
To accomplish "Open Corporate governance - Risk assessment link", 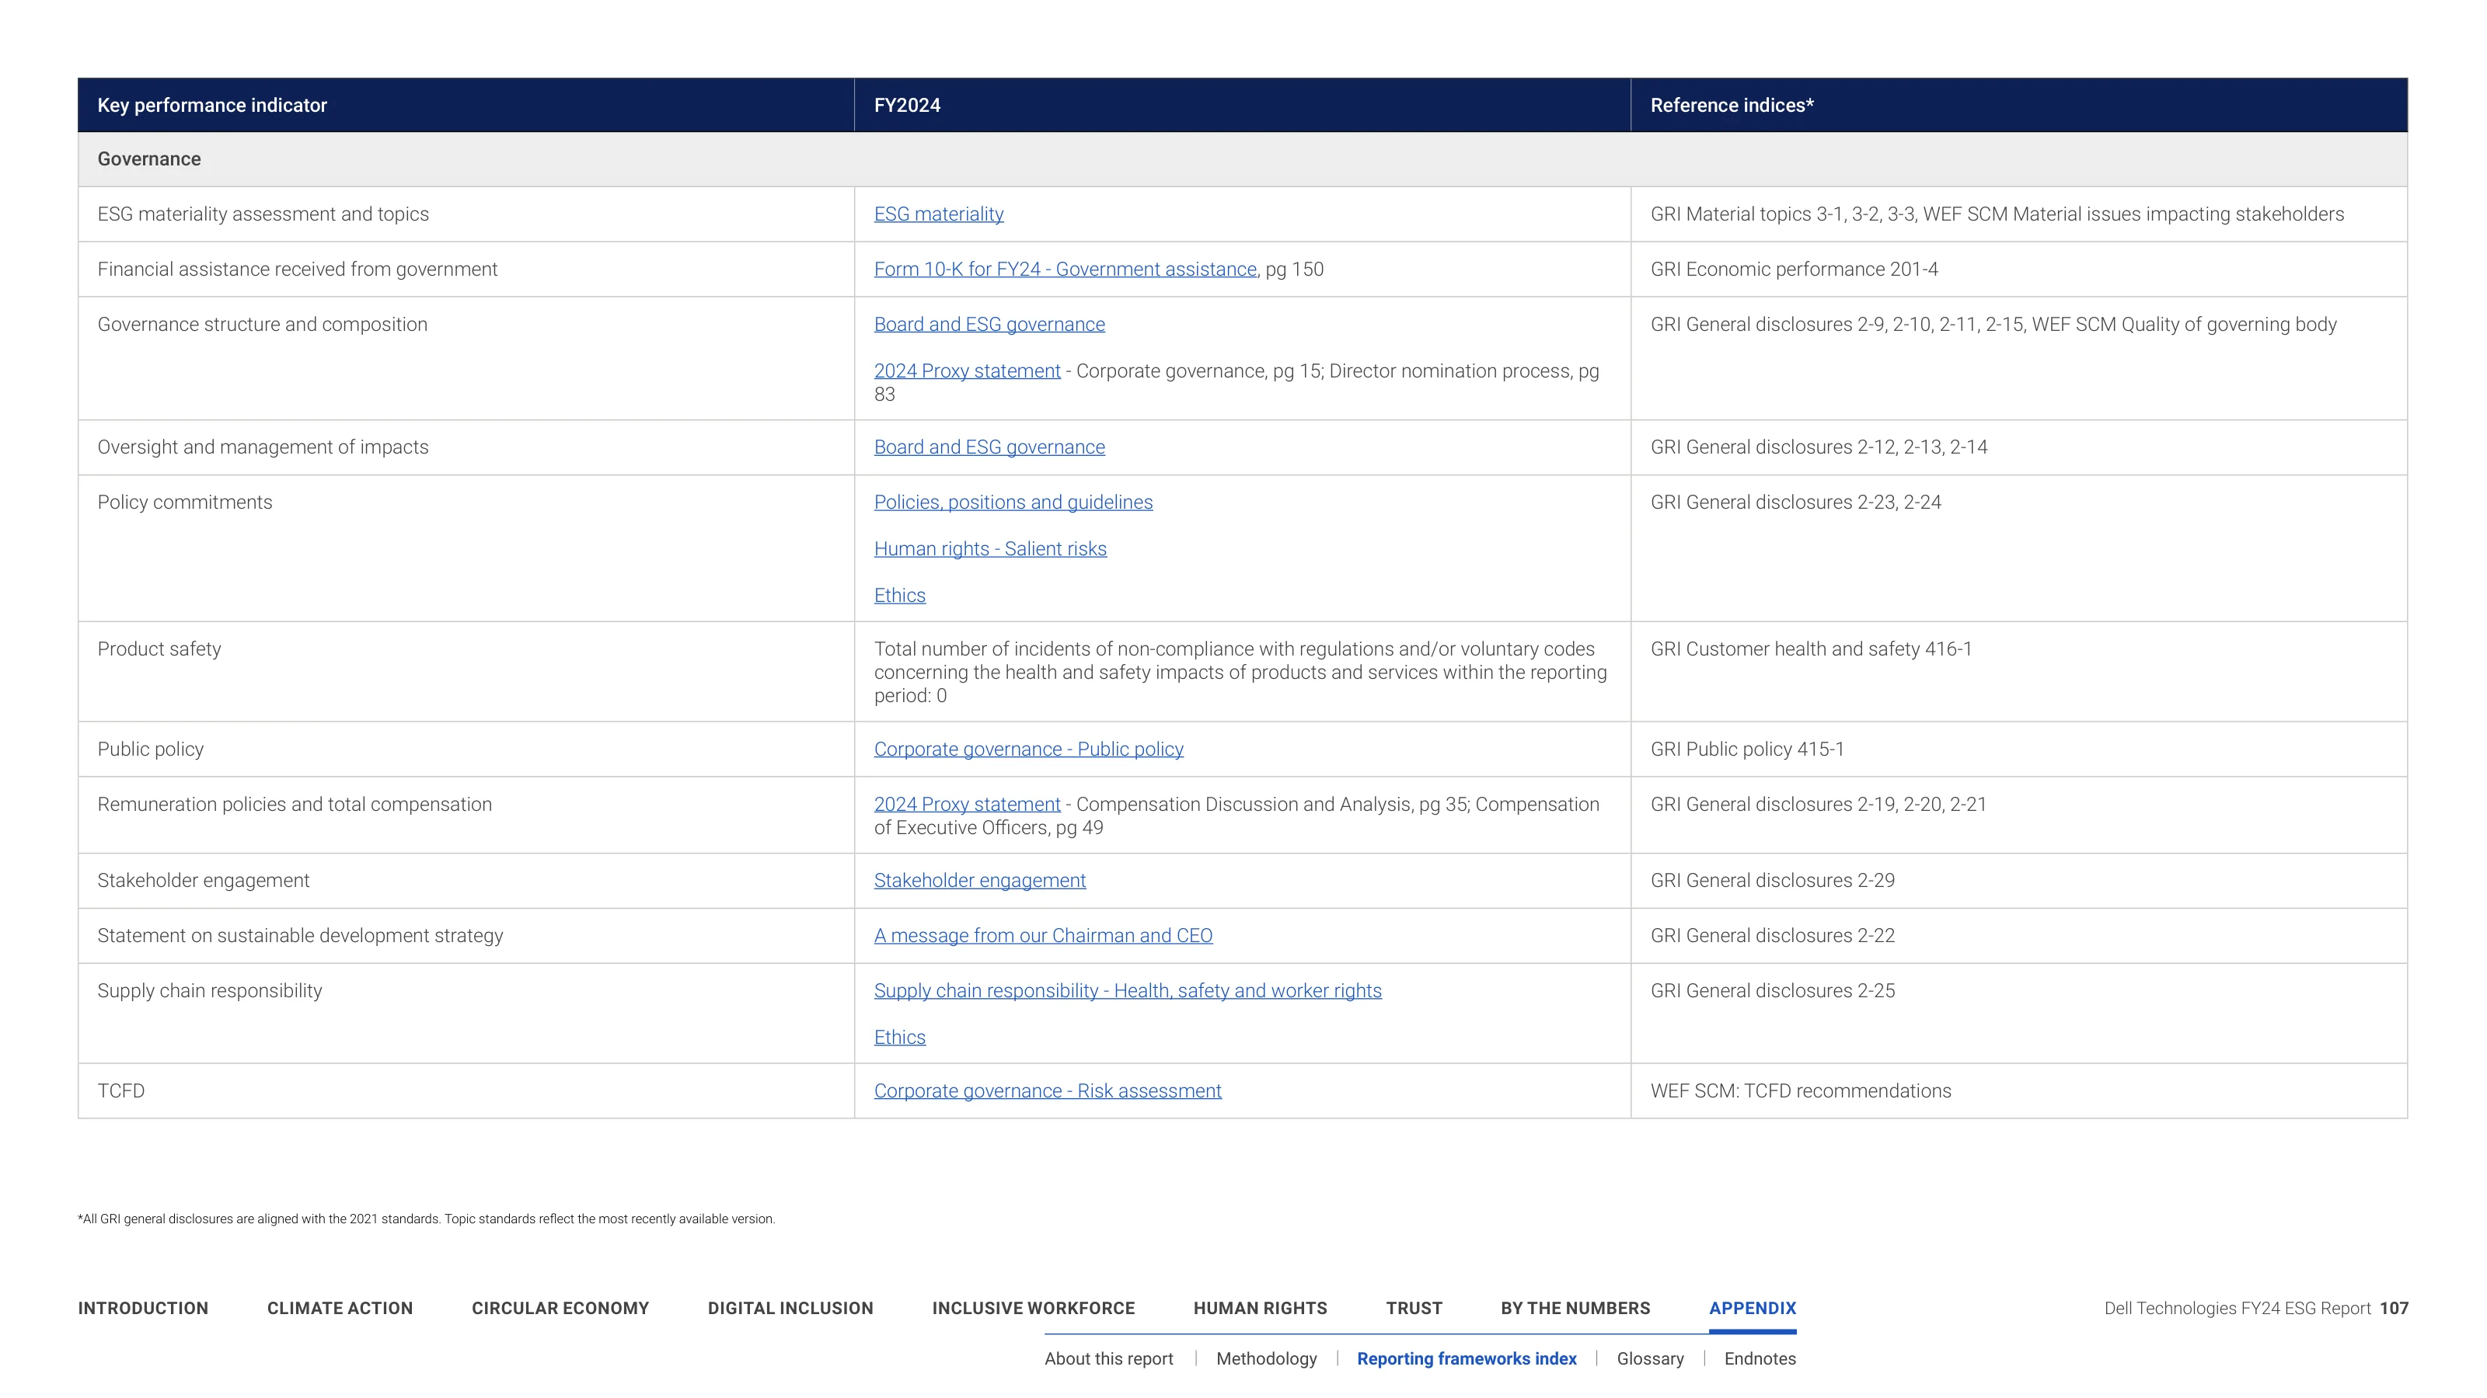I will (x=1048, y=1090).
